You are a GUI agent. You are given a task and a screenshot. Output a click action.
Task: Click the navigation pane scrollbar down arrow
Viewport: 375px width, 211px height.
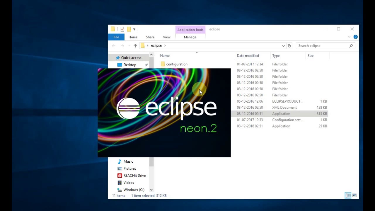click(x=151, y=190)
